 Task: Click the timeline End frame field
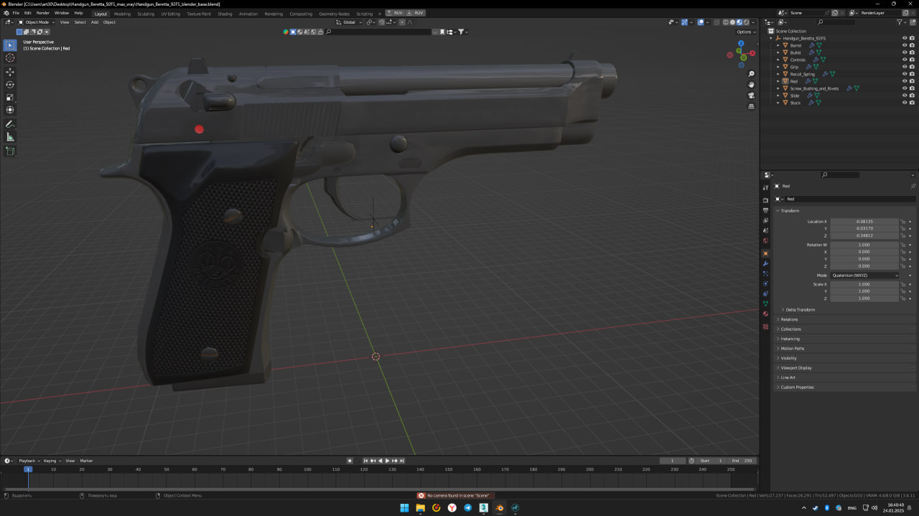pos(742,461)
